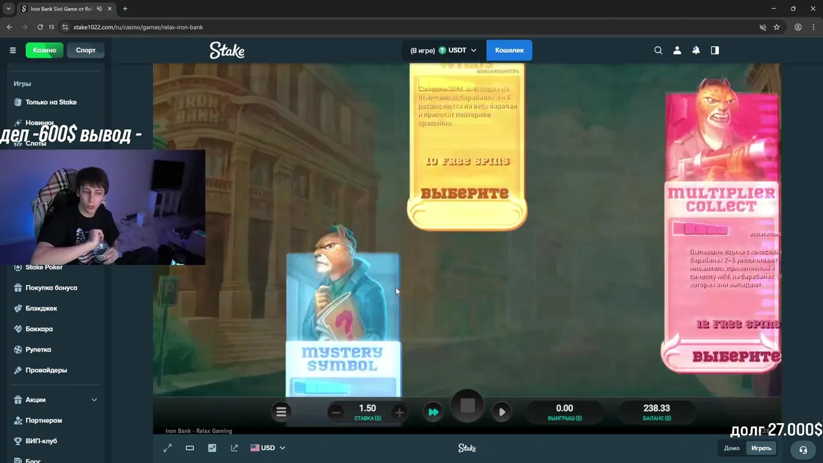Open live stats chart icon
This screenshot has height=463, width=823.
coord(212,448)
